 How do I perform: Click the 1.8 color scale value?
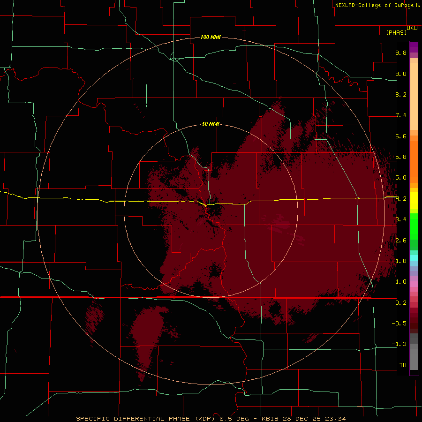(401, 261)
